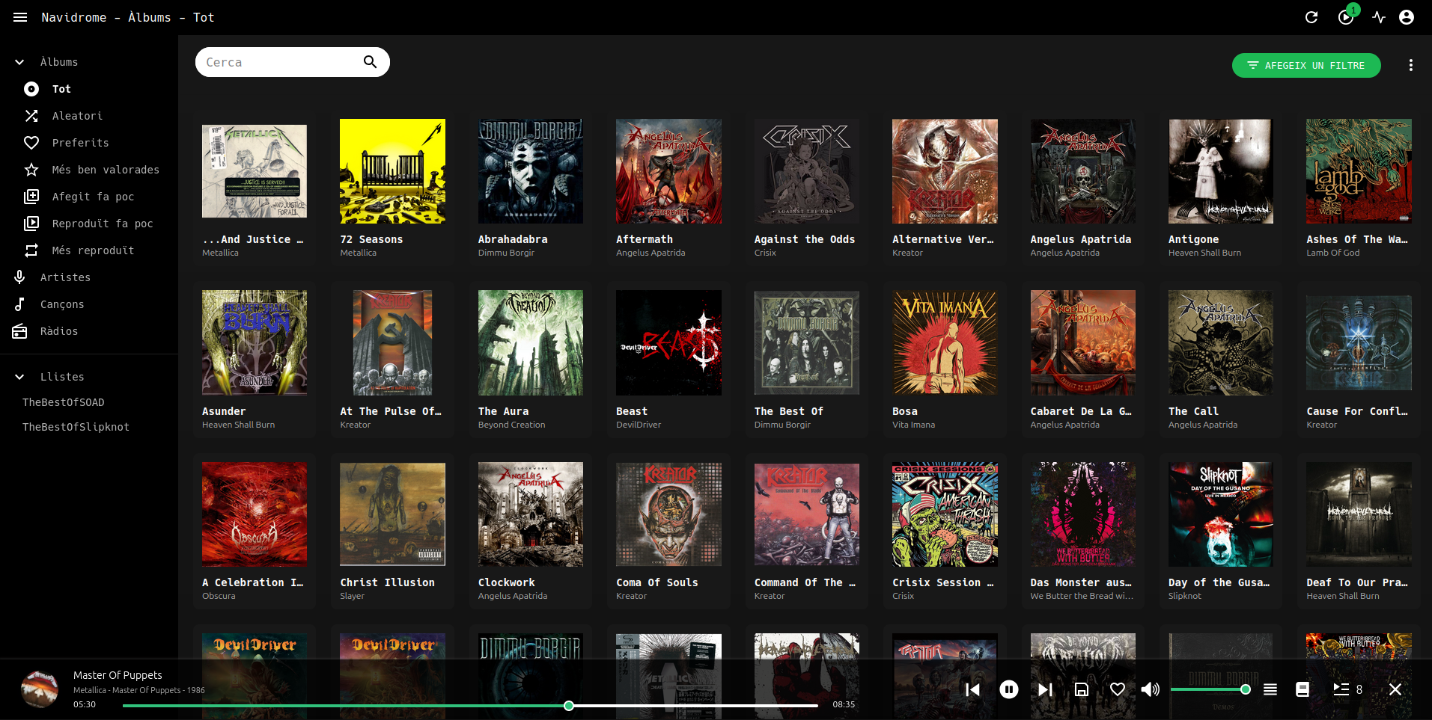
Task: Click the Master Of Puppets cover thumbnail
Action: tap(40, 689)
